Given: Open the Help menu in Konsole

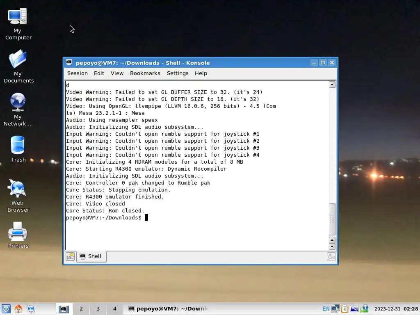Looking at the screenshot, I should click(x=201, y=73).
